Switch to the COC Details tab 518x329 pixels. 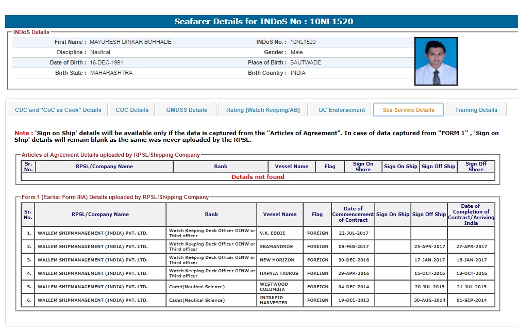[132, 110]
